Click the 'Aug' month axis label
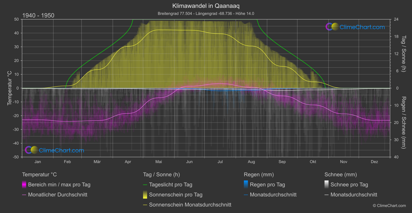 point(251,162)
